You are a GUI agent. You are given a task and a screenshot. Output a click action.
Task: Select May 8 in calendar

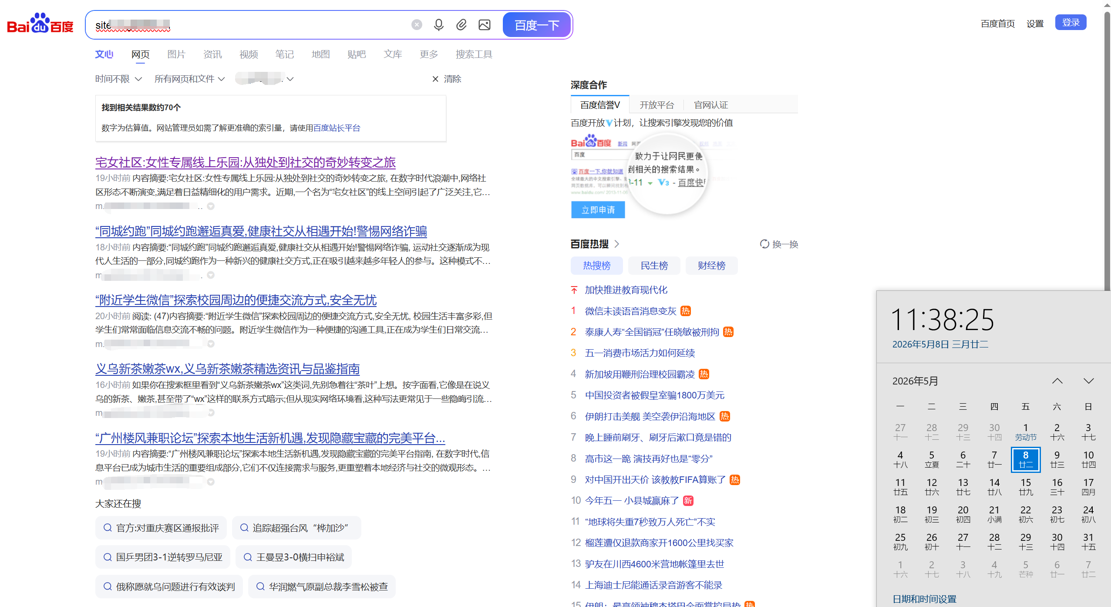1026,459
